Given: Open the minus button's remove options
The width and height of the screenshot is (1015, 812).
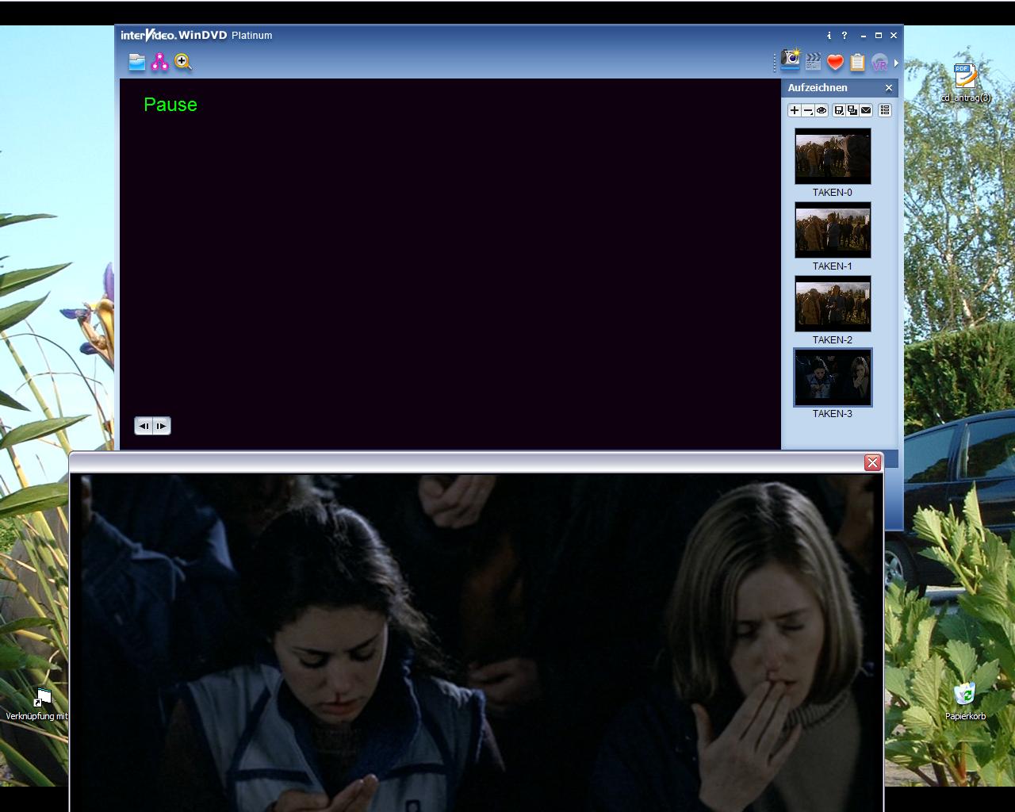Looking at the screenshot, I should [808, 110].
